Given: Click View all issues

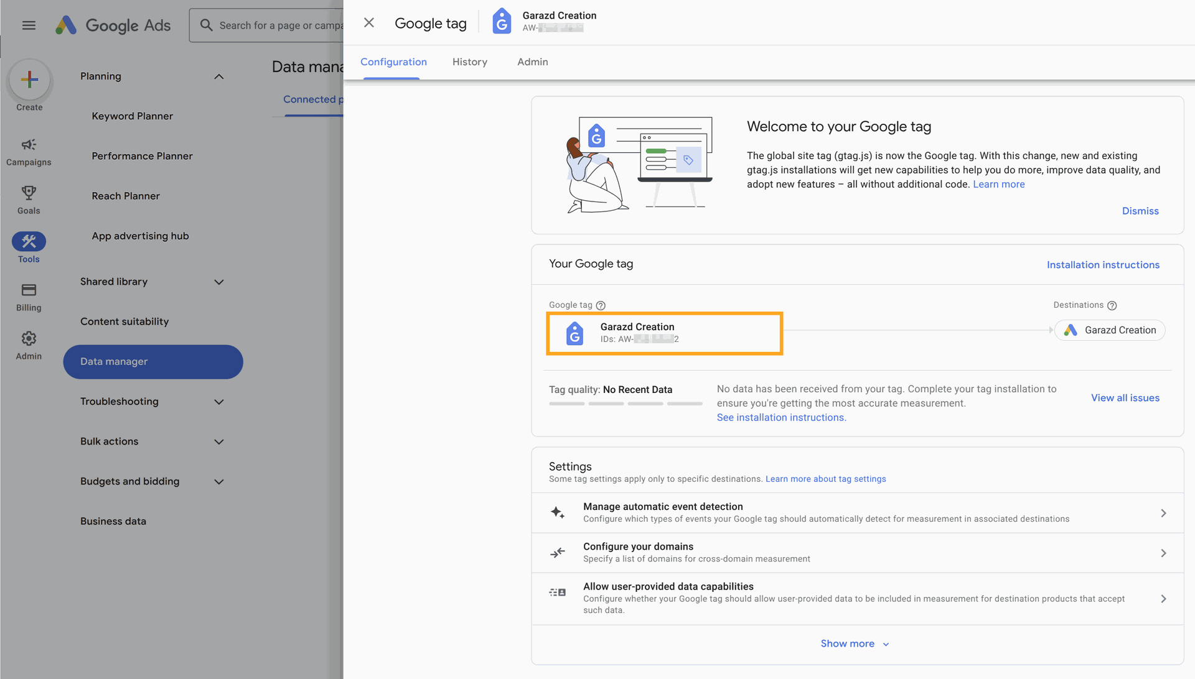Looking at the screenshot, I should pyautogui.click(x=1125, y=398).
